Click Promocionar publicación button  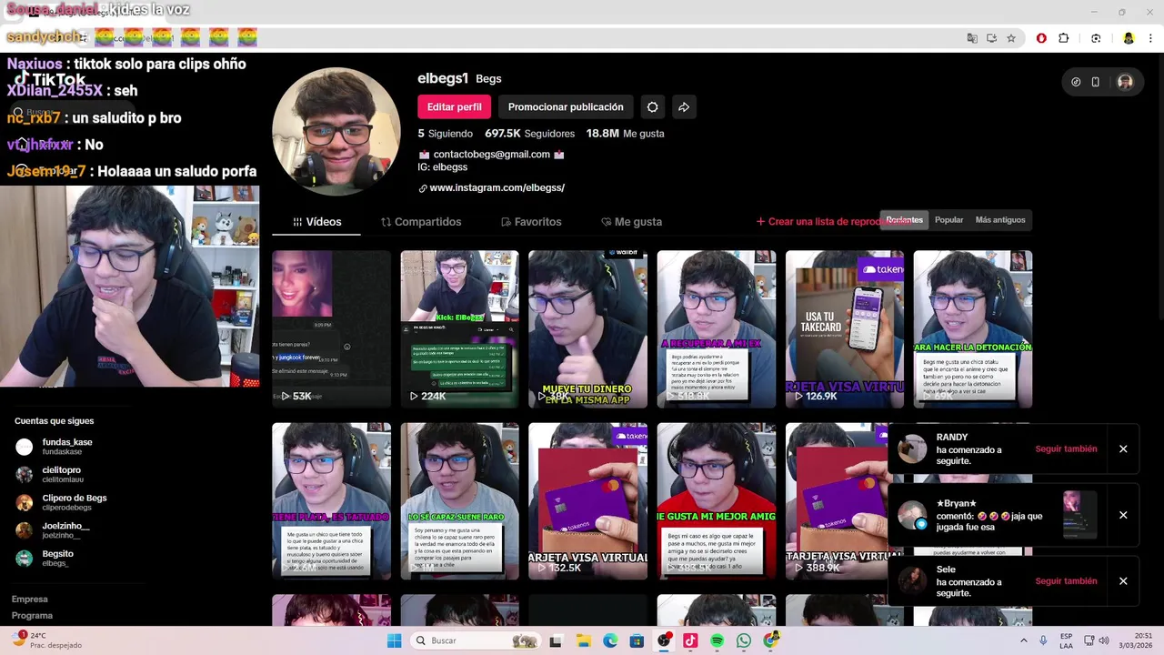(x=566, y=107)
